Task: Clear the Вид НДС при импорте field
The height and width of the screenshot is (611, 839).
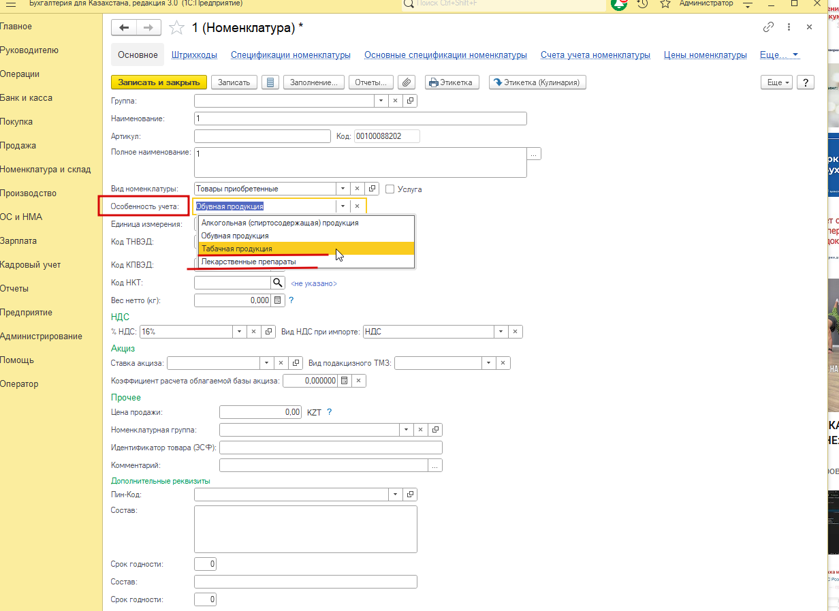Action: pyautogui.click(x=516, y=332)
